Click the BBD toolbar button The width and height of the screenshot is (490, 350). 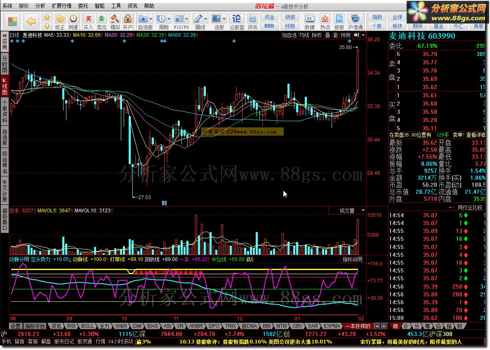[x=269, y=26]
